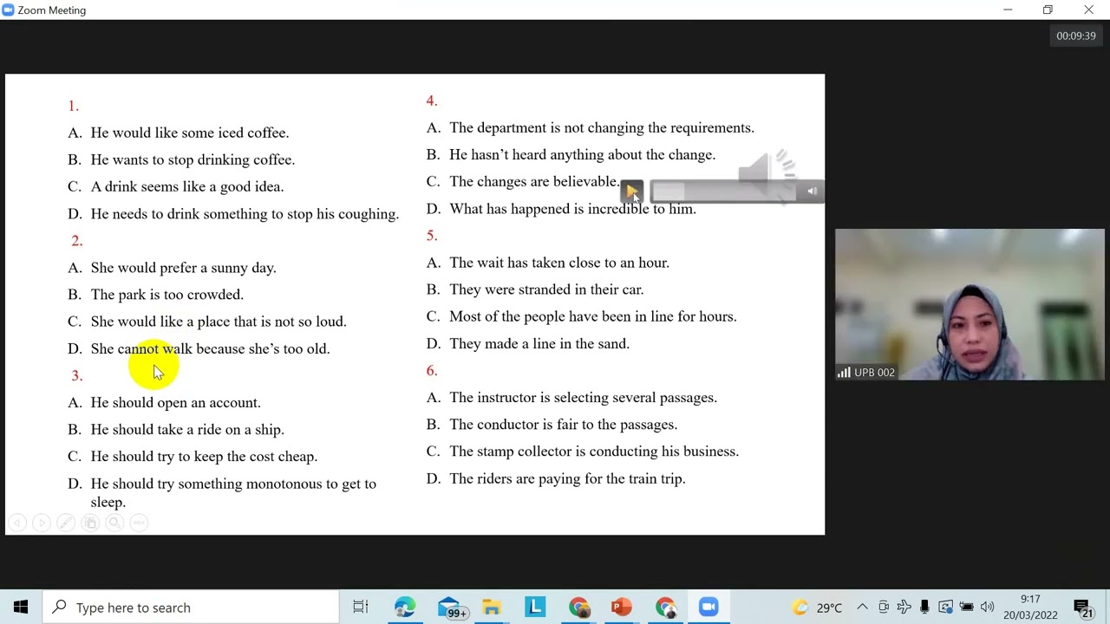
Task: Switch to Zoom app in the taskbar
Action: coord(708,608)
